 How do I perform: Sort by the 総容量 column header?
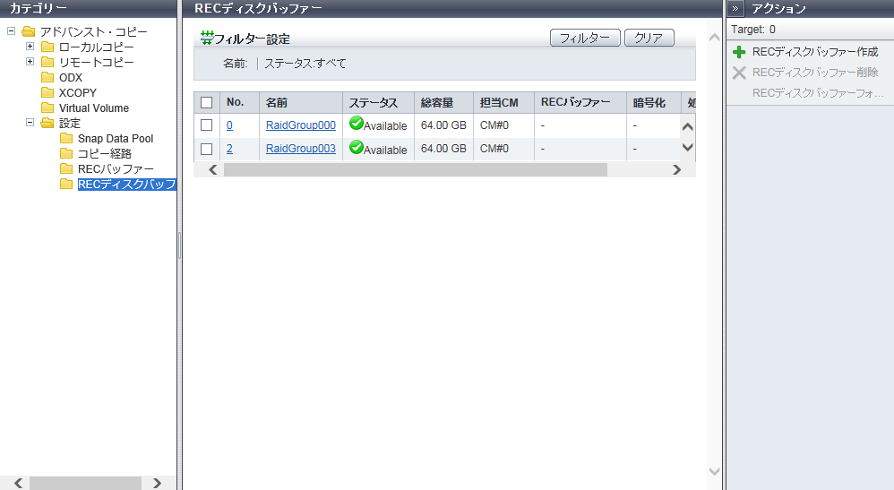coord(437,103)
